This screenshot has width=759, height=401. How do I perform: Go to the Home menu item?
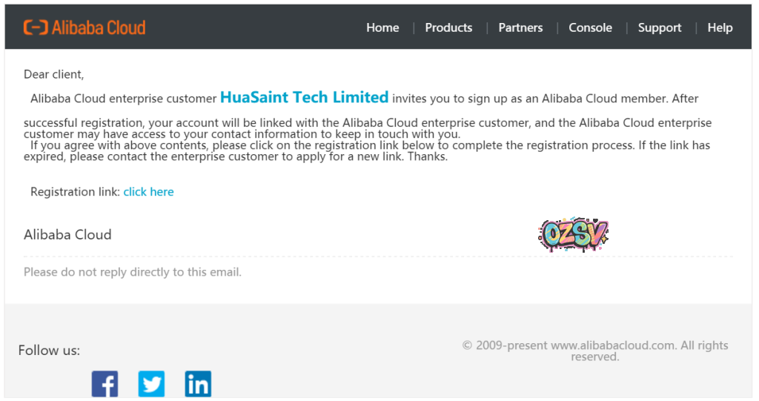pyautogui.click(x=382, y=27)
